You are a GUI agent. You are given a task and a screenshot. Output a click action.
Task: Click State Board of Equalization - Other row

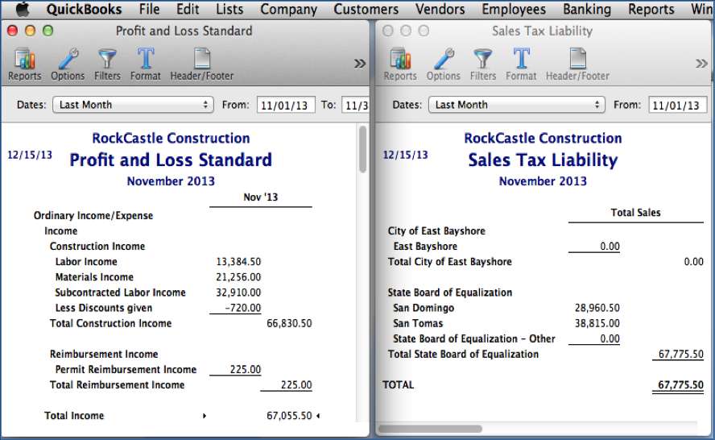474,339
